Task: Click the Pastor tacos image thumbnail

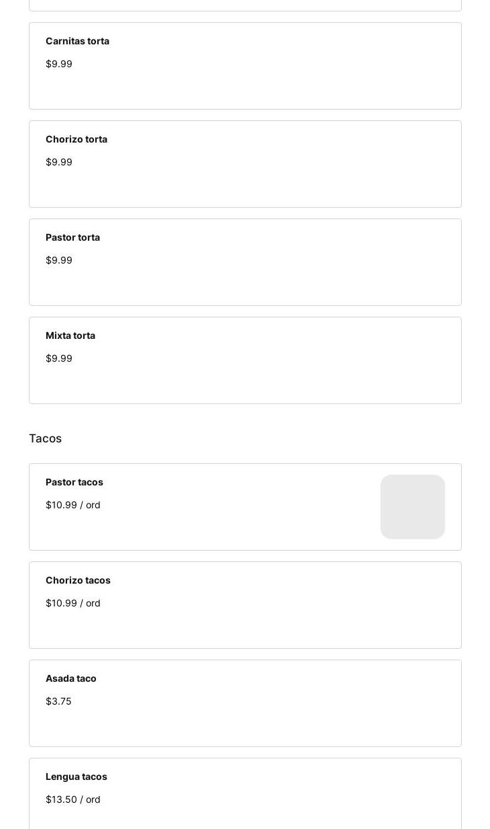Action: tap(412, 507)
